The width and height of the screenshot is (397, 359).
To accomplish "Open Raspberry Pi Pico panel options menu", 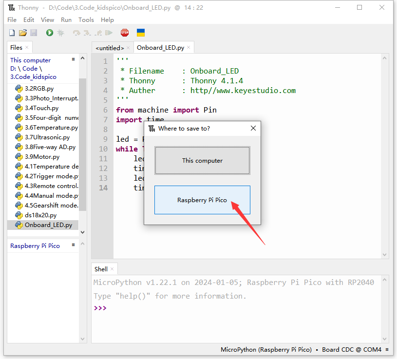I will click(x=73, y=245).
